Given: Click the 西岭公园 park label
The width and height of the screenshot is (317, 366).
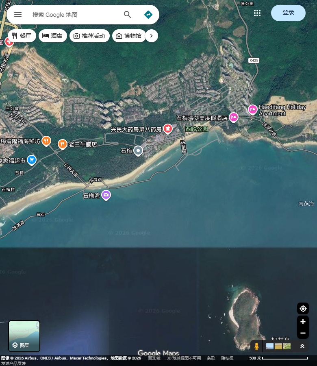Looking at the screenshot, I should tap(196, 129).
